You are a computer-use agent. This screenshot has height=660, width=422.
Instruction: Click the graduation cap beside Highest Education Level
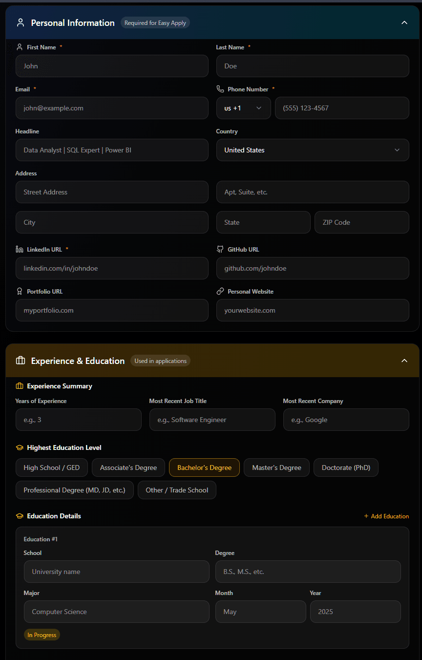tap(19, 447)
